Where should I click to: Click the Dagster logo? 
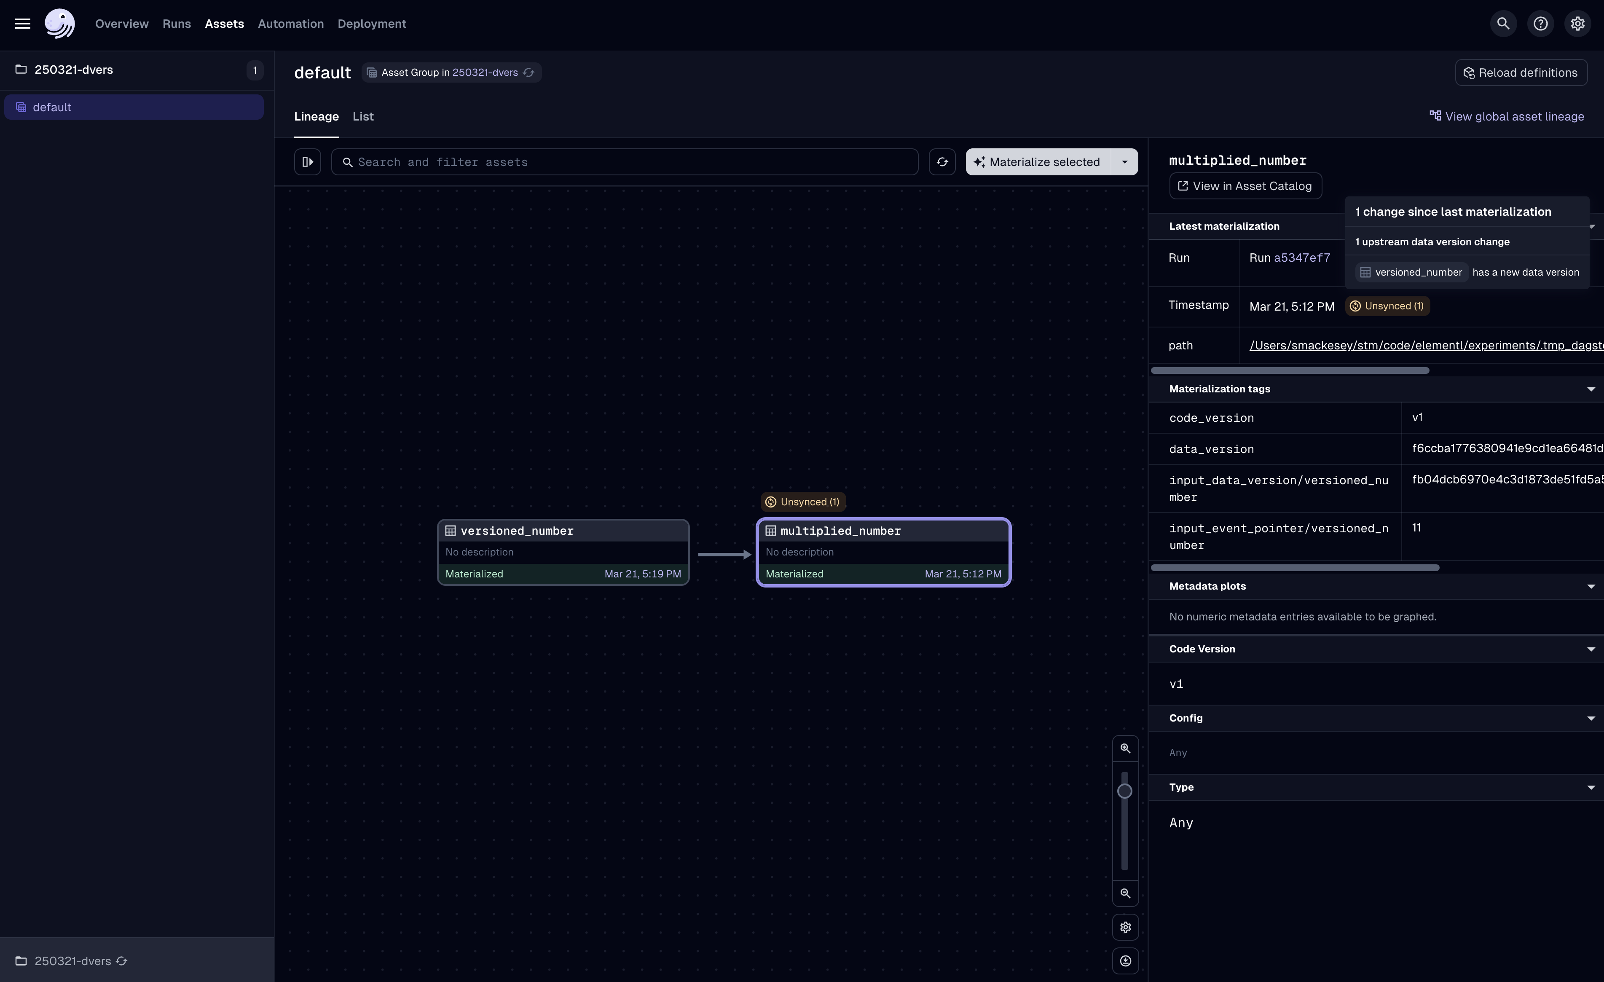(x=59, y=24)
